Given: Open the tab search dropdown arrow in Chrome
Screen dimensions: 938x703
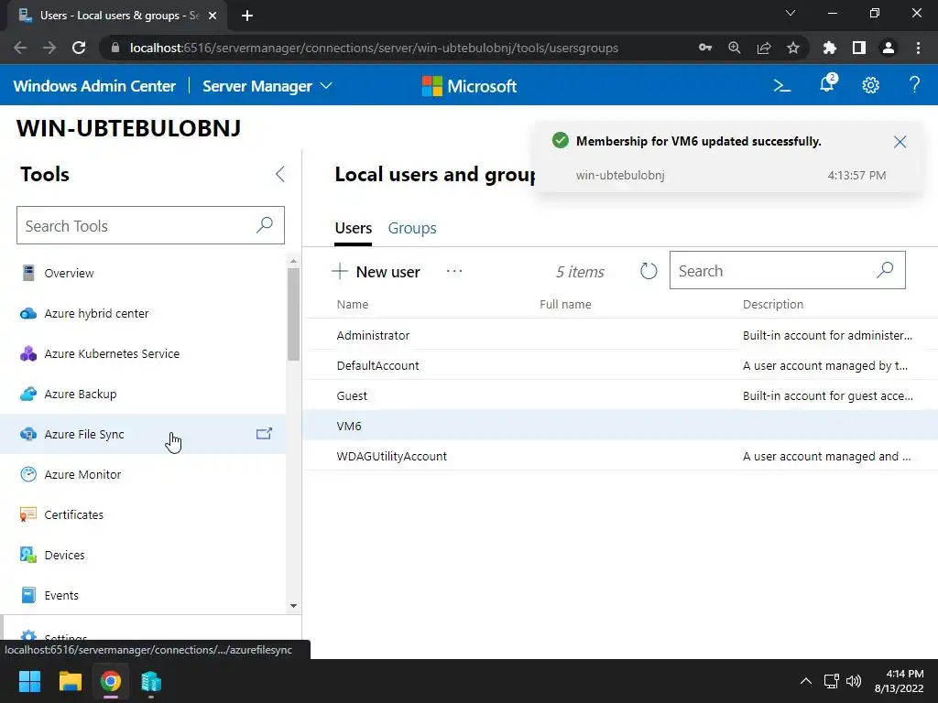Looking at the screenshot, I should 791,13.
